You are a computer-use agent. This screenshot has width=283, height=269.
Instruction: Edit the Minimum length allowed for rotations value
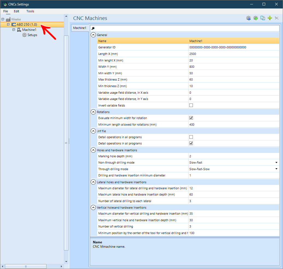(x=234, y=125)
